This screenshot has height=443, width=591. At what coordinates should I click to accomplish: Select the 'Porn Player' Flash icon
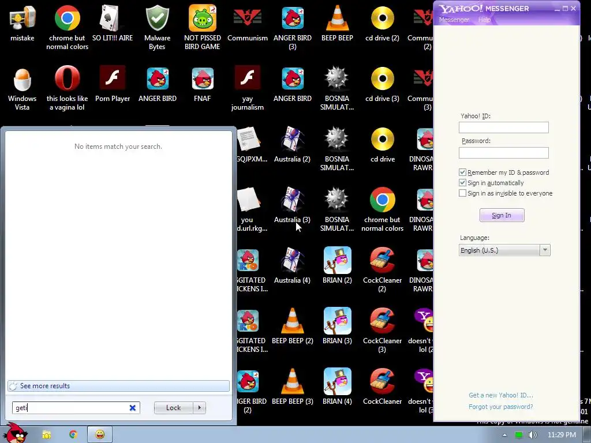click(113, 84)
